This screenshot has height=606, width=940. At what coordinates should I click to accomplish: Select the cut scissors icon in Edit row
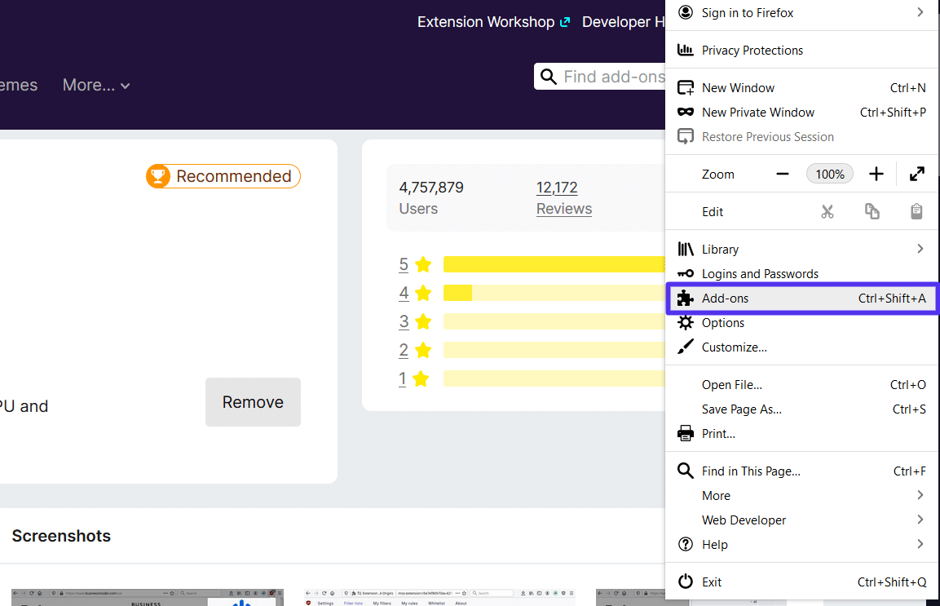pos(827,211)
